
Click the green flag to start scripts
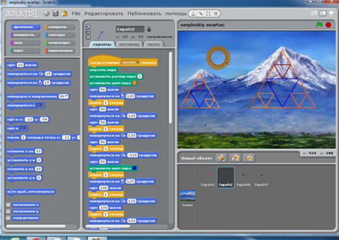tap(319, 25)
